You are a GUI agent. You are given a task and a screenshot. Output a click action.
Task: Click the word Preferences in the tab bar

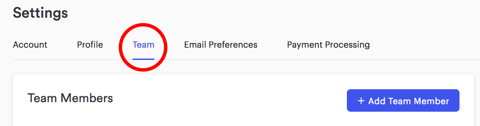233,45
